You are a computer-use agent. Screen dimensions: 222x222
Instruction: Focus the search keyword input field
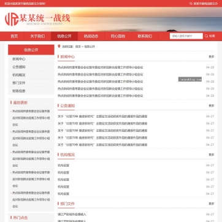(x=186, y=36)
